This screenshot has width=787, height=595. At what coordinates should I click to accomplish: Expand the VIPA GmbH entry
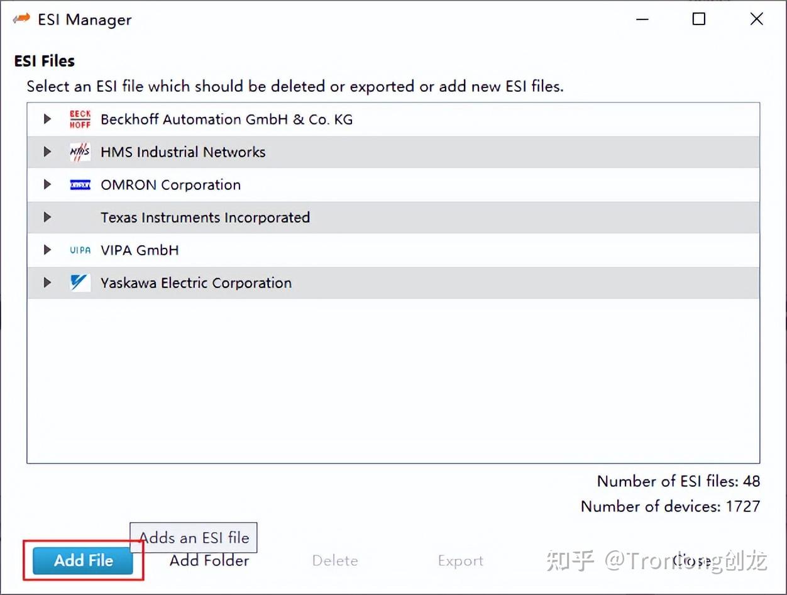[47, 250]
